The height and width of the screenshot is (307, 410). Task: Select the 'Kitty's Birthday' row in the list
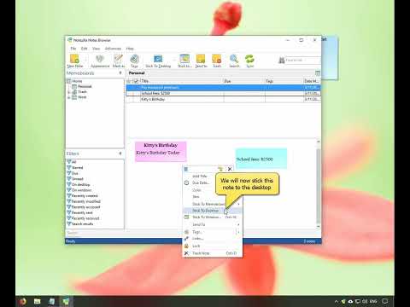click(x=223, y=99)
